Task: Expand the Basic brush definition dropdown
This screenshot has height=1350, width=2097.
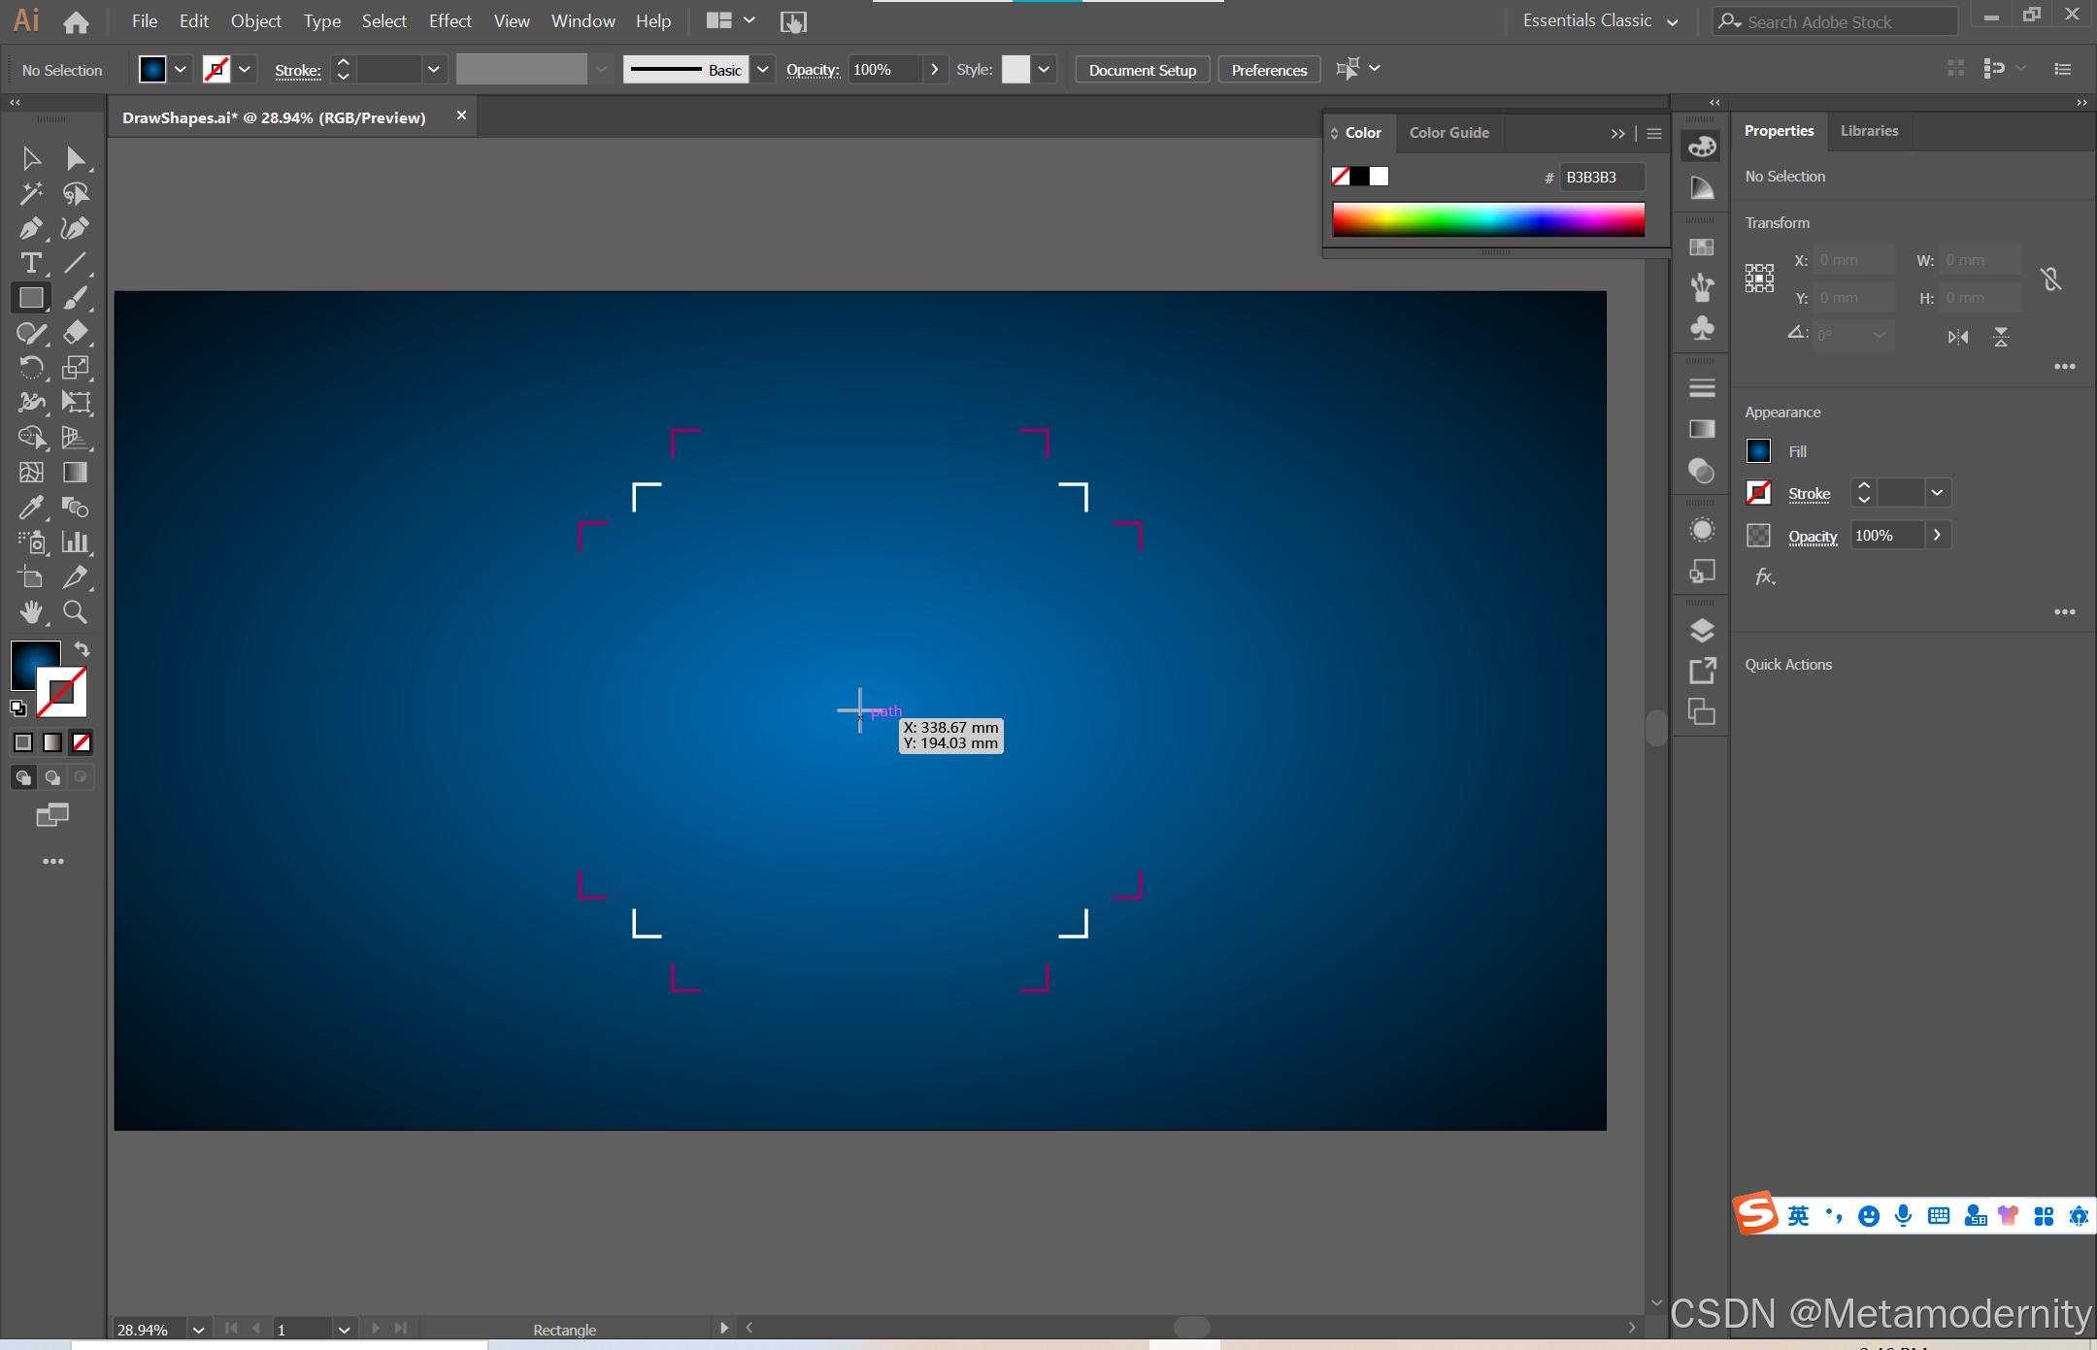Action: click(x=763, y=69)
